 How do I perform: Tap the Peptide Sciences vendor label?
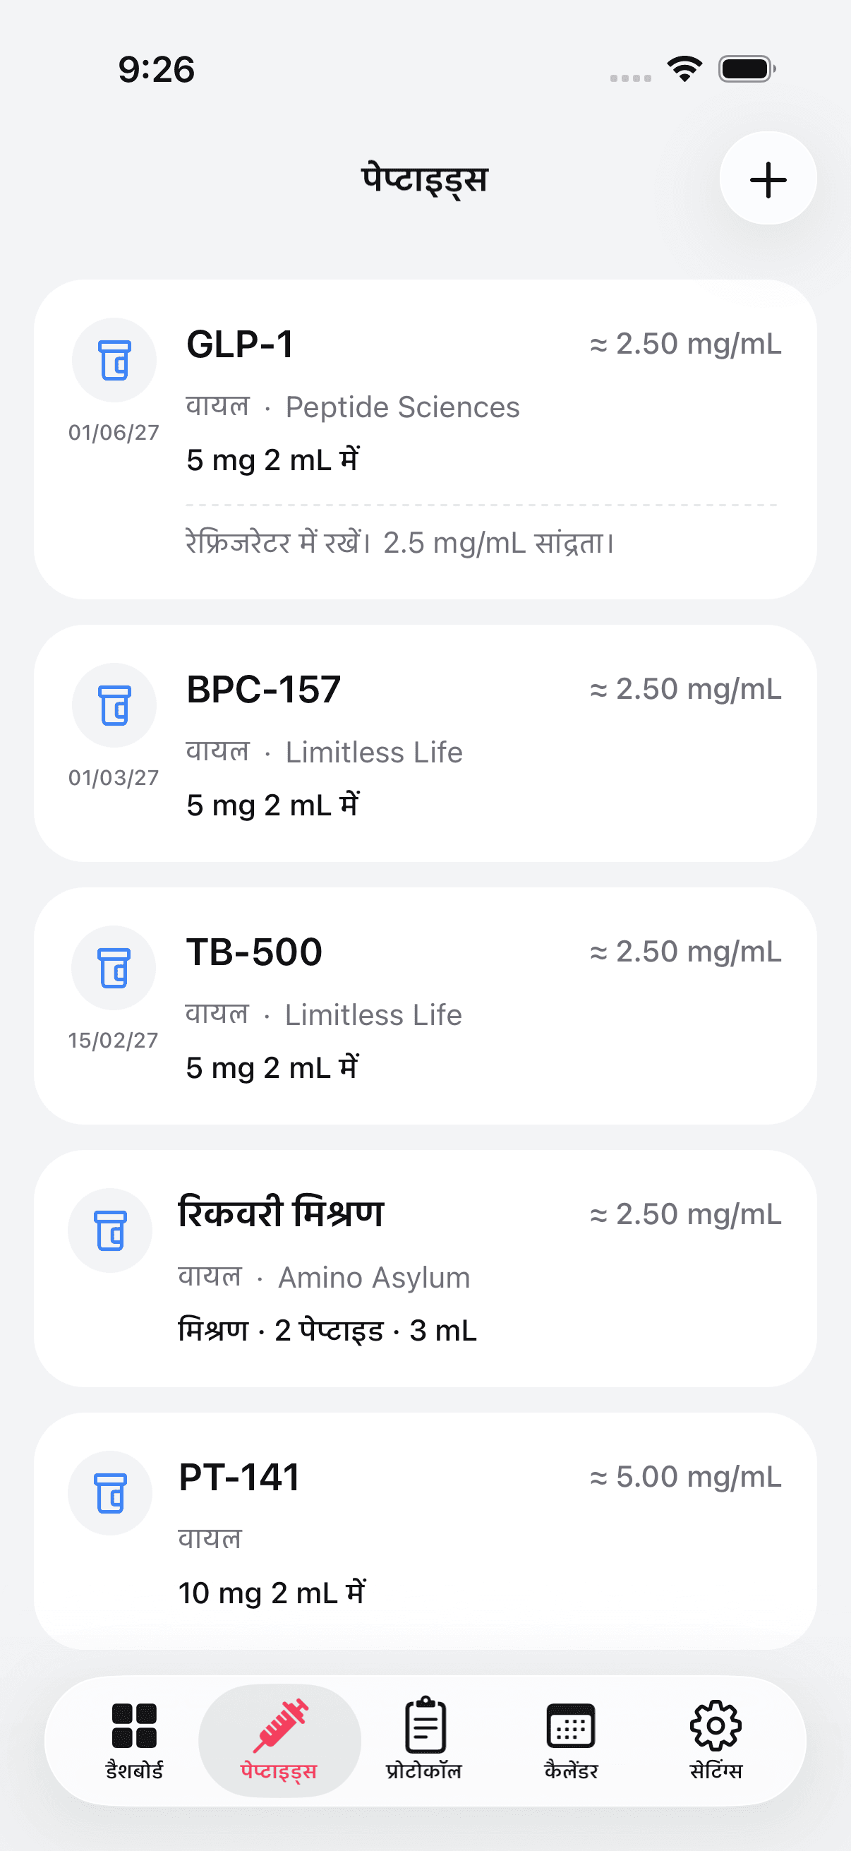point(402,407)
